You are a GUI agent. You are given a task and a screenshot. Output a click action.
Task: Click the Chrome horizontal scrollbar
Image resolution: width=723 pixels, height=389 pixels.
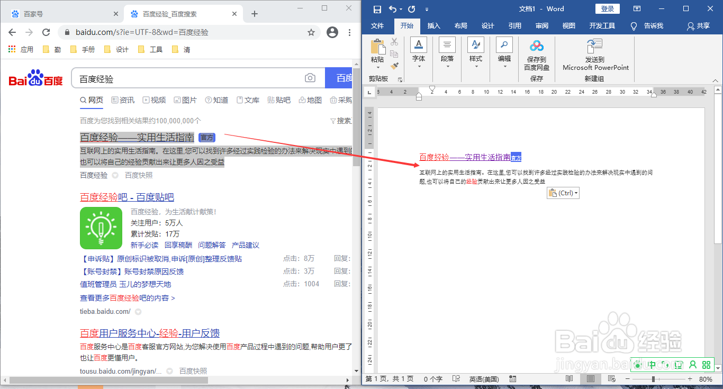[109, 380]
